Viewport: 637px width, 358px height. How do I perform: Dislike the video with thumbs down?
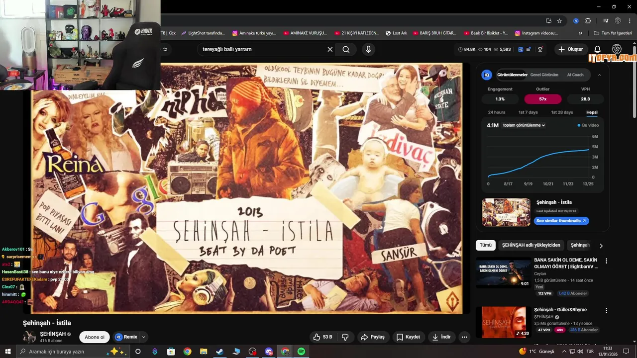tap(345, 337)
